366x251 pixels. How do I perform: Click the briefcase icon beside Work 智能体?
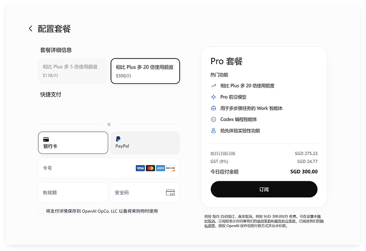(213, 108)
